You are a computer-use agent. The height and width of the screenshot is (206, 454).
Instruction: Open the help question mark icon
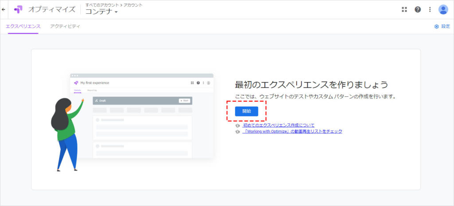click(417, 9)
